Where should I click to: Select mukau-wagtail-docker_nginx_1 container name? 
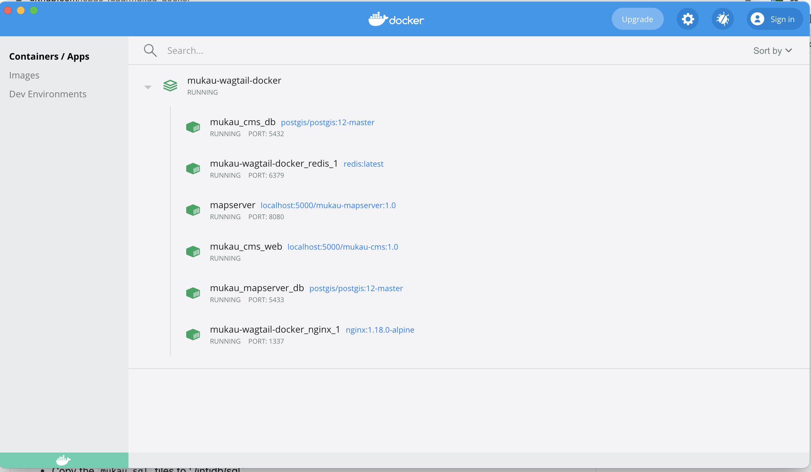(x=275, y=330)
